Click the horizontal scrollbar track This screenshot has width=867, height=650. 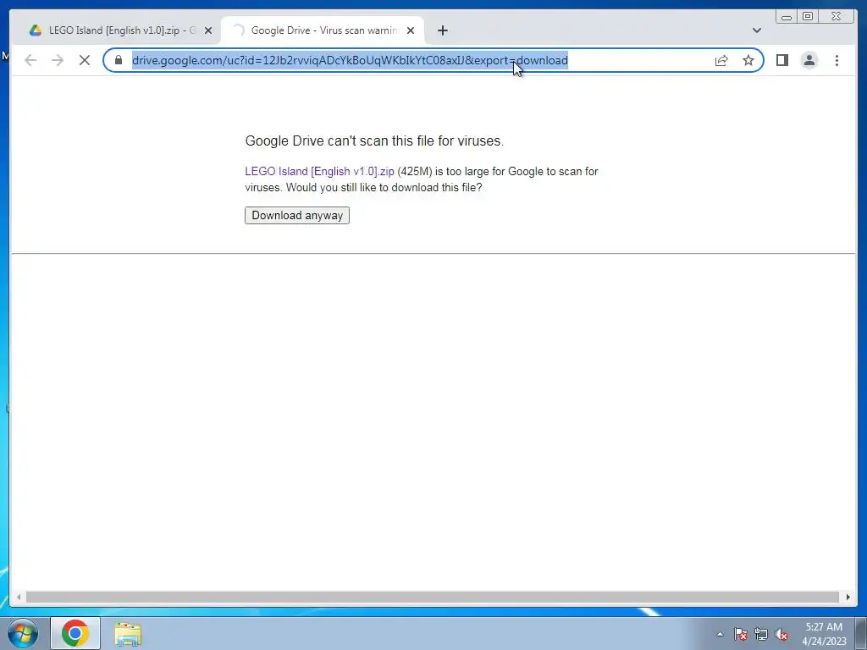pyautogui.click(x=433, y=598)
